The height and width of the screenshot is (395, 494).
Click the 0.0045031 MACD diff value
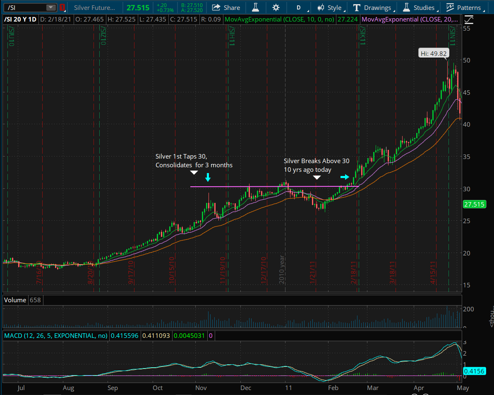[x=189, y=335]
